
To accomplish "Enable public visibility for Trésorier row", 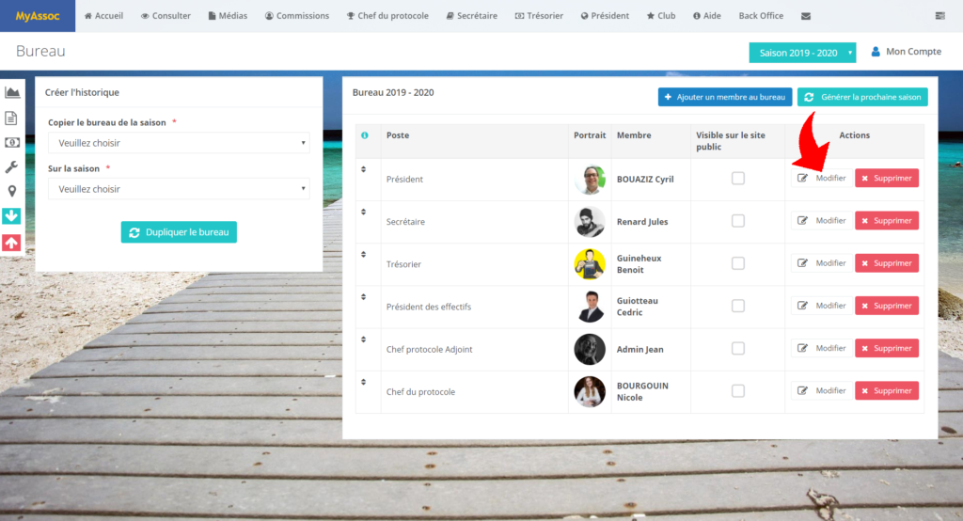I will point(738,263).
